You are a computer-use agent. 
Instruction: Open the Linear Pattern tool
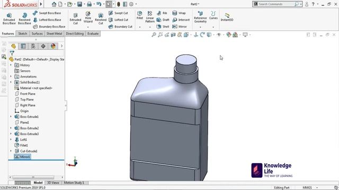(150, 17)
